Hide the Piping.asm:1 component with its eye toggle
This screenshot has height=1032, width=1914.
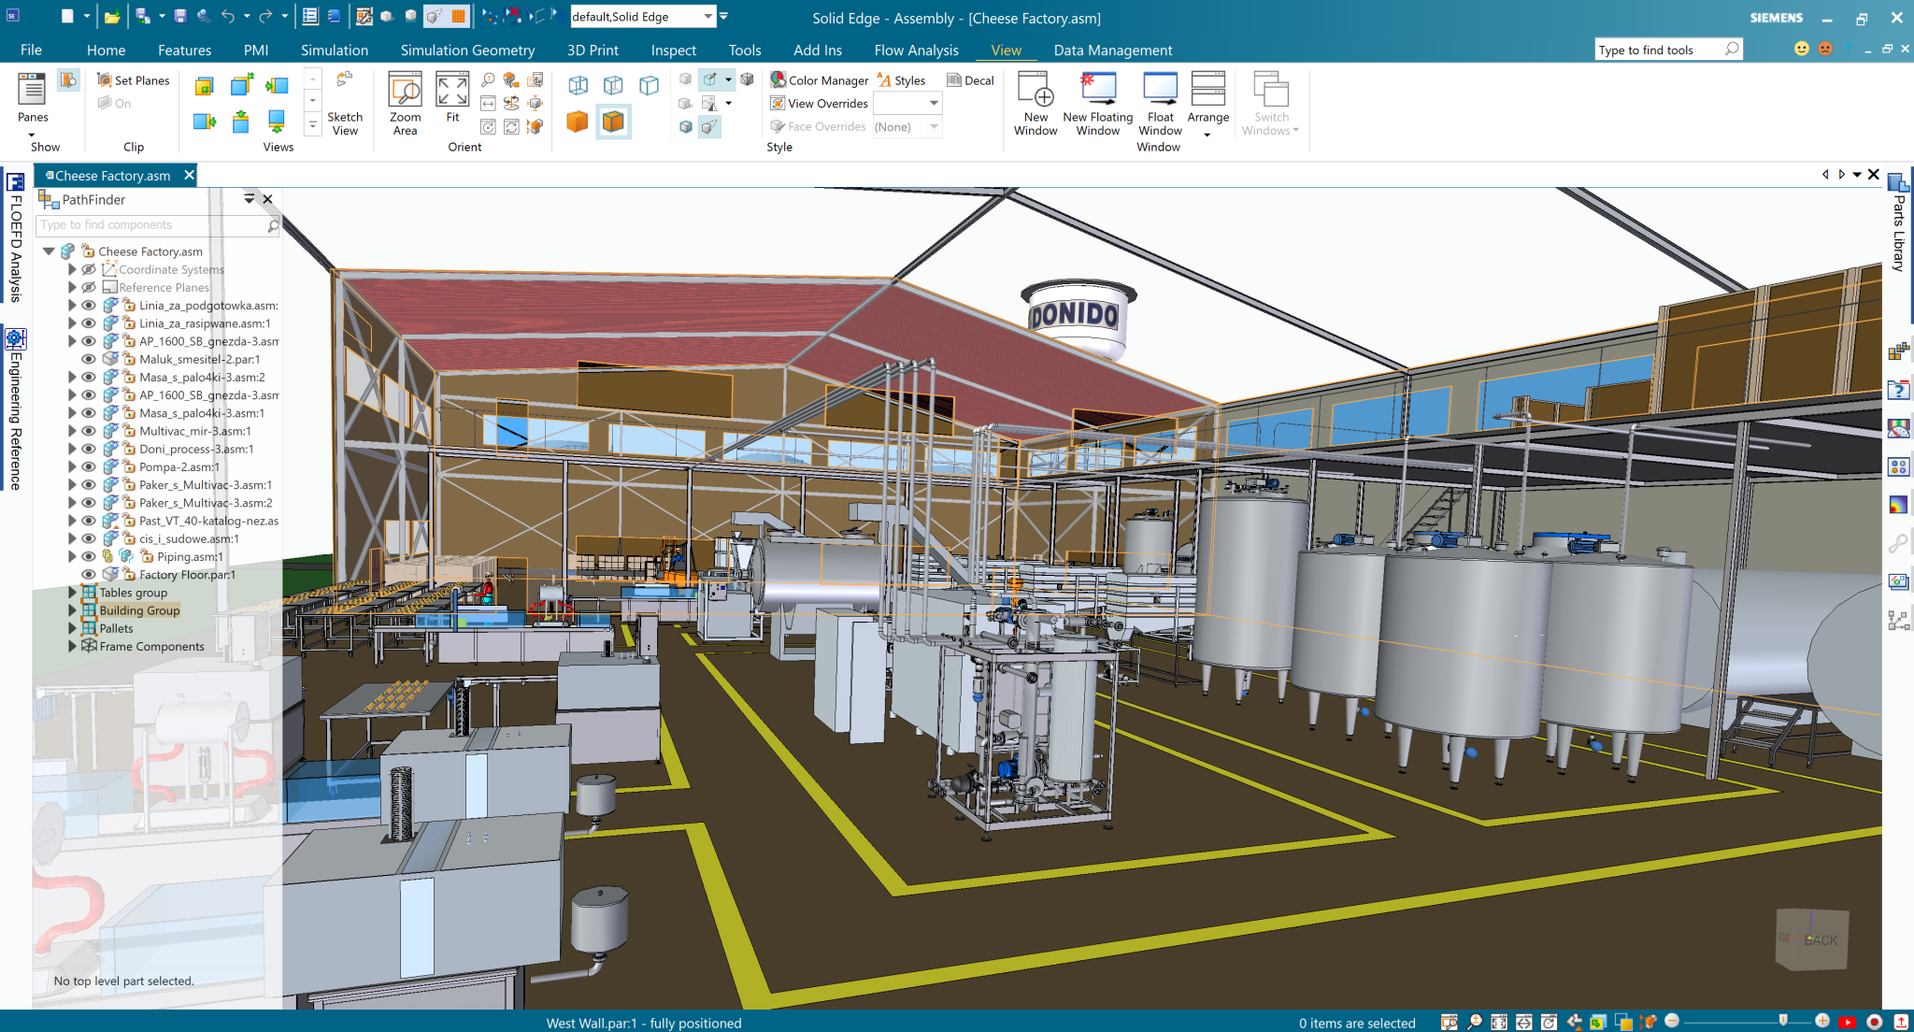89,556
